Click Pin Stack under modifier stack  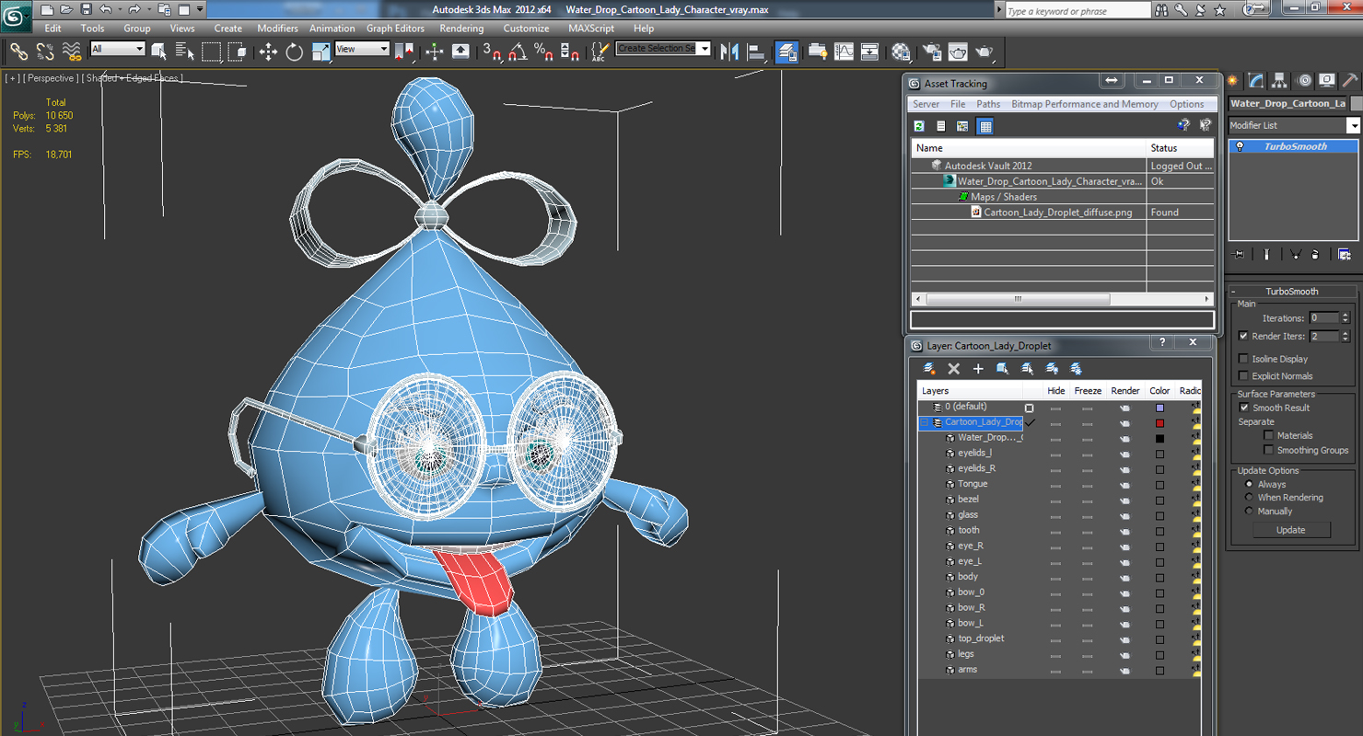[x=1238, y=255]
